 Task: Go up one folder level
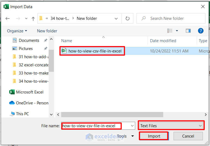[33, 18]
